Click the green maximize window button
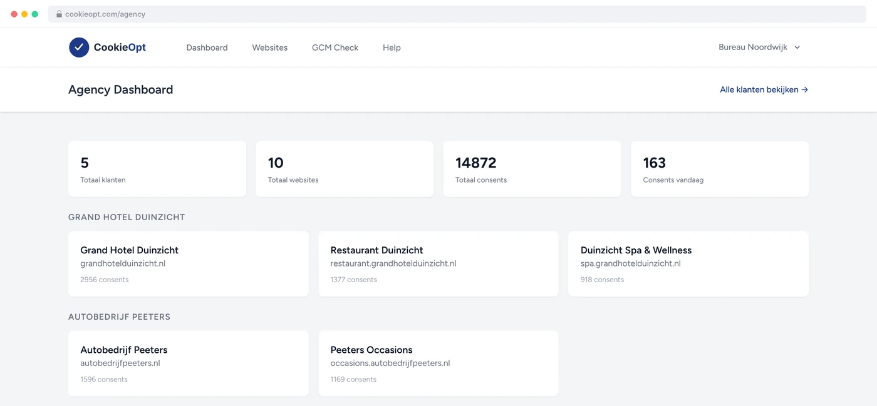Screen dimensions: 877x406 tap(35, 14)
